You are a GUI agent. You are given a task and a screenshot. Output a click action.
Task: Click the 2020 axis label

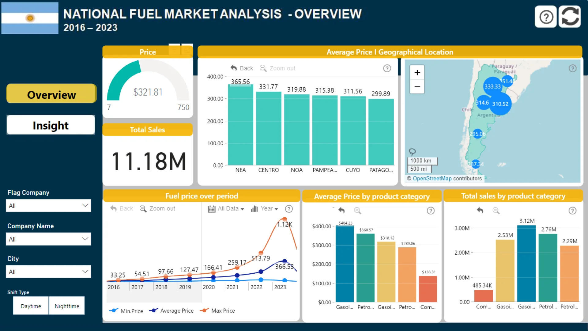[209, 287]
